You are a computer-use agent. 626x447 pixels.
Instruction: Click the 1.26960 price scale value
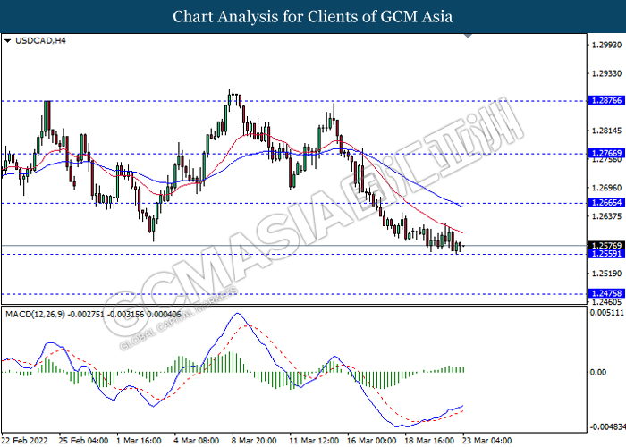click(x=607, y=188)
